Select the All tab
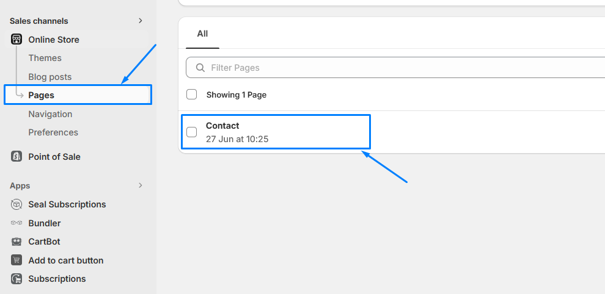 [202, 34]
